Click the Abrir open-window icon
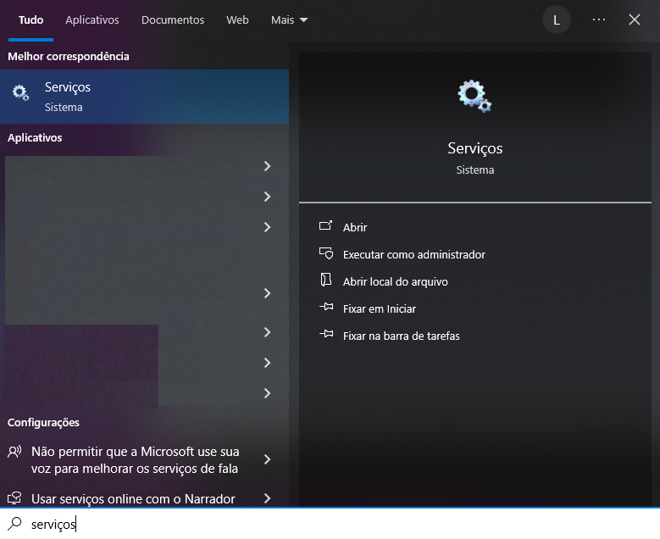Screen dimensions: 660x539 326,225
